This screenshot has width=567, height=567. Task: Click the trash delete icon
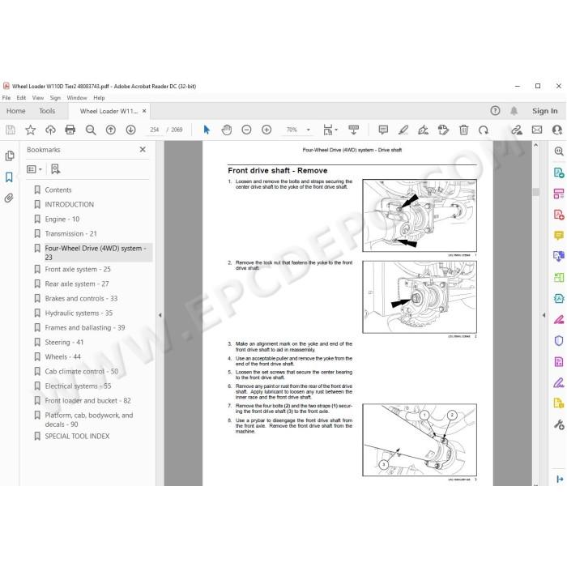coord(463,130)
